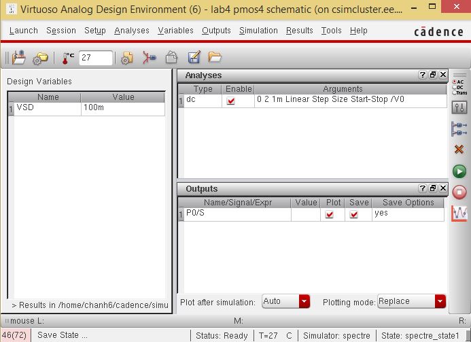Open the Launch menu
The height and width of the screenshot is (342, 471).
[x=24, y=31]
